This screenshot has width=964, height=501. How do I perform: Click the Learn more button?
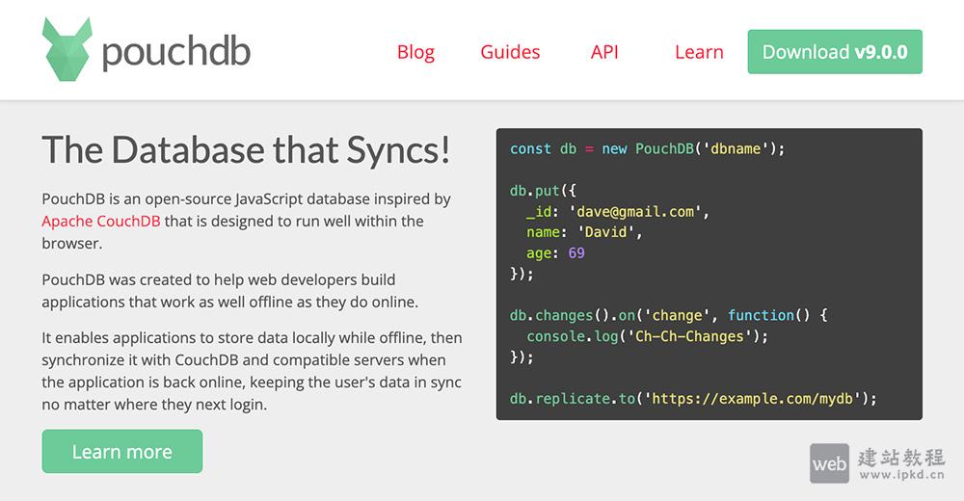tap(122, 451)
